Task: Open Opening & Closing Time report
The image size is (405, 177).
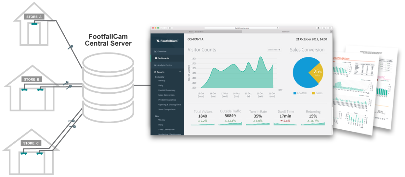Action: (169, 105)
